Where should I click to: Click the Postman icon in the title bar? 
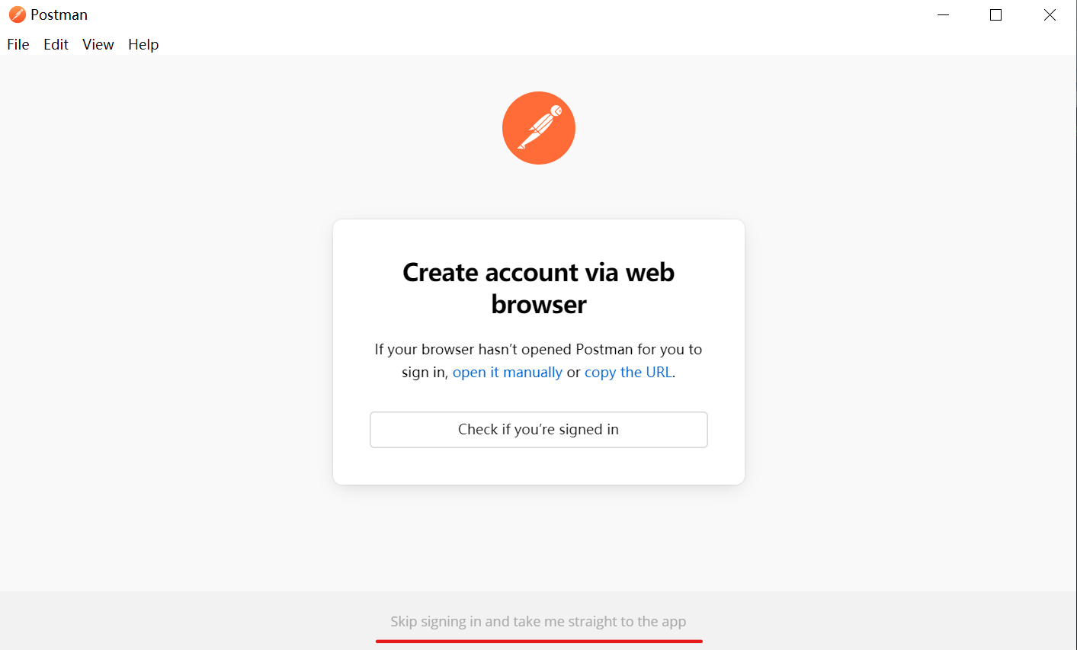tap(17, 14)
